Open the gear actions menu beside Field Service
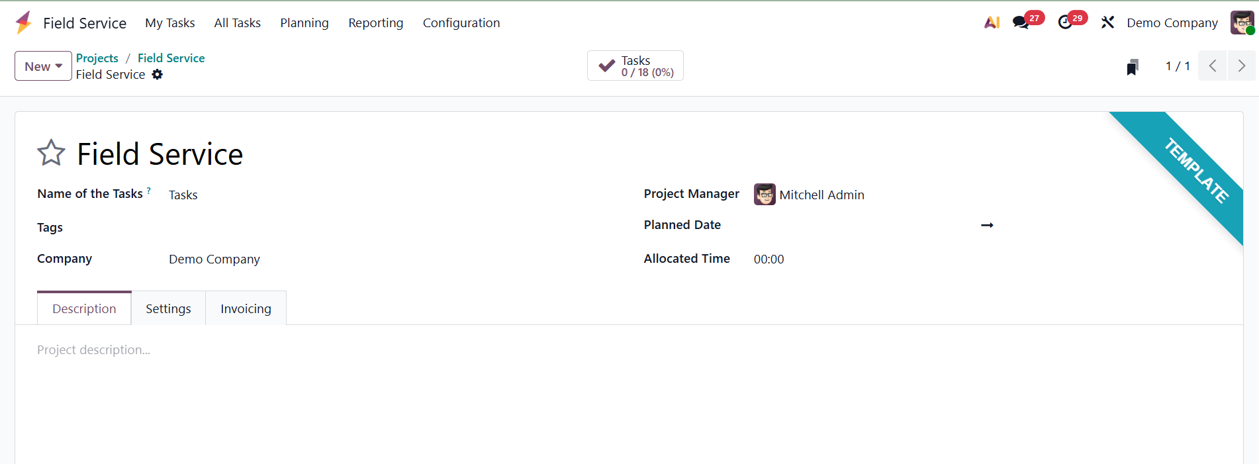The height and width of the screenshot is (464, 1259). (x=157, y=75)
